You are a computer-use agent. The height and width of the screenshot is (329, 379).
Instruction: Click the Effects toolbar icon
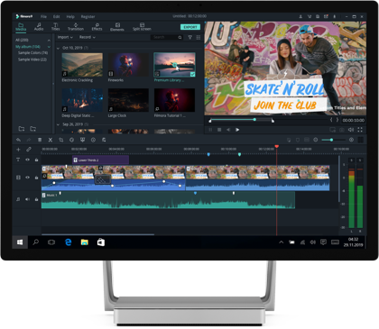(x=97, y=27)
